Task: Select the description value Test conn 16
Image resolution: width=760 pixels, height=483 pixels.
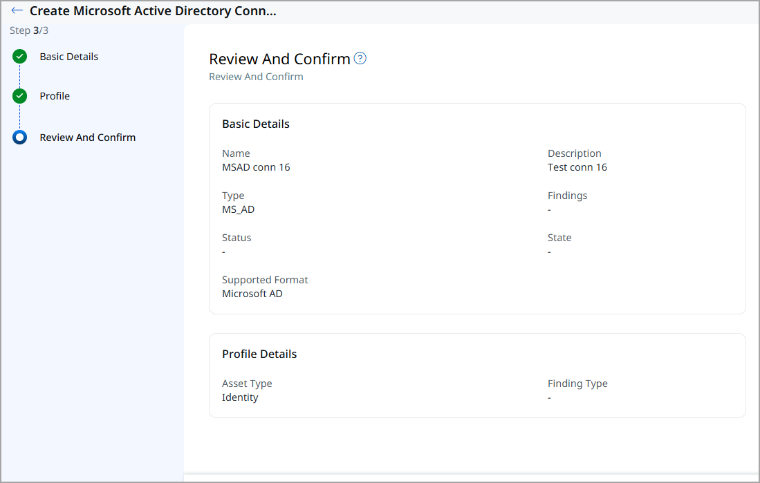Action: point(577,167)
